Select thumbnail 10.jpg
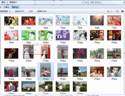This screenshot has height=96, width=125. (45, 35)
